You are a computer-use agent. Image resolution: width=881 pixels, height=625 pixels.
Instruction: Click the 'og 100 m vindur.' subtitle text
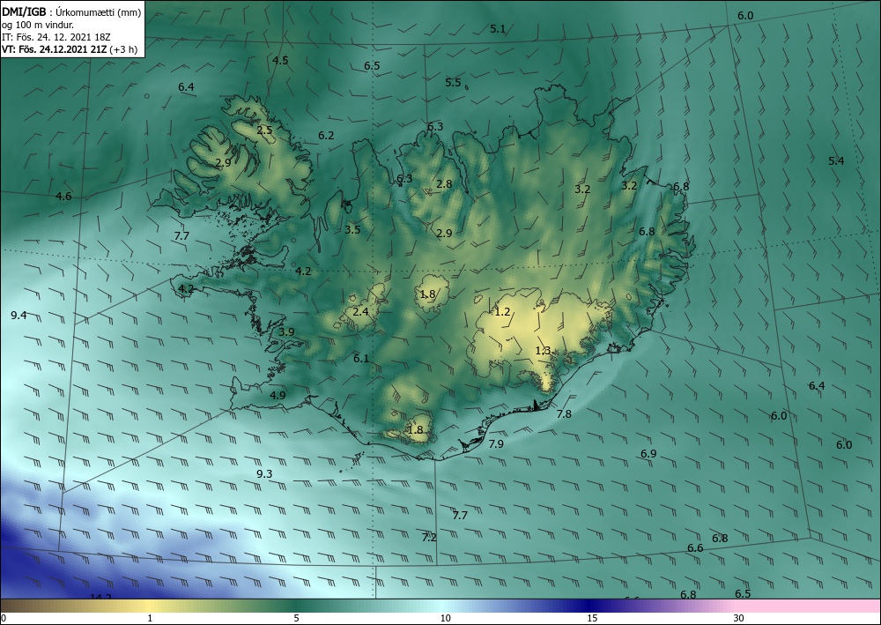[x=38, y=25]
